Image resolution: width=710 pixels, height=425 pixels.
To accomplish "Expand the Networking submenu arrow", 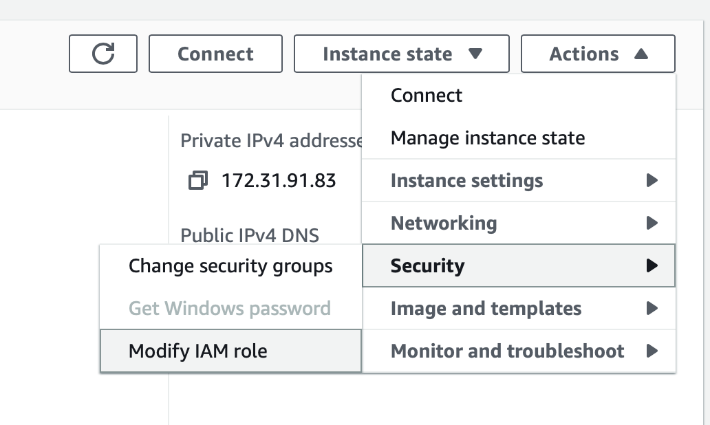I will click(652, 223).
